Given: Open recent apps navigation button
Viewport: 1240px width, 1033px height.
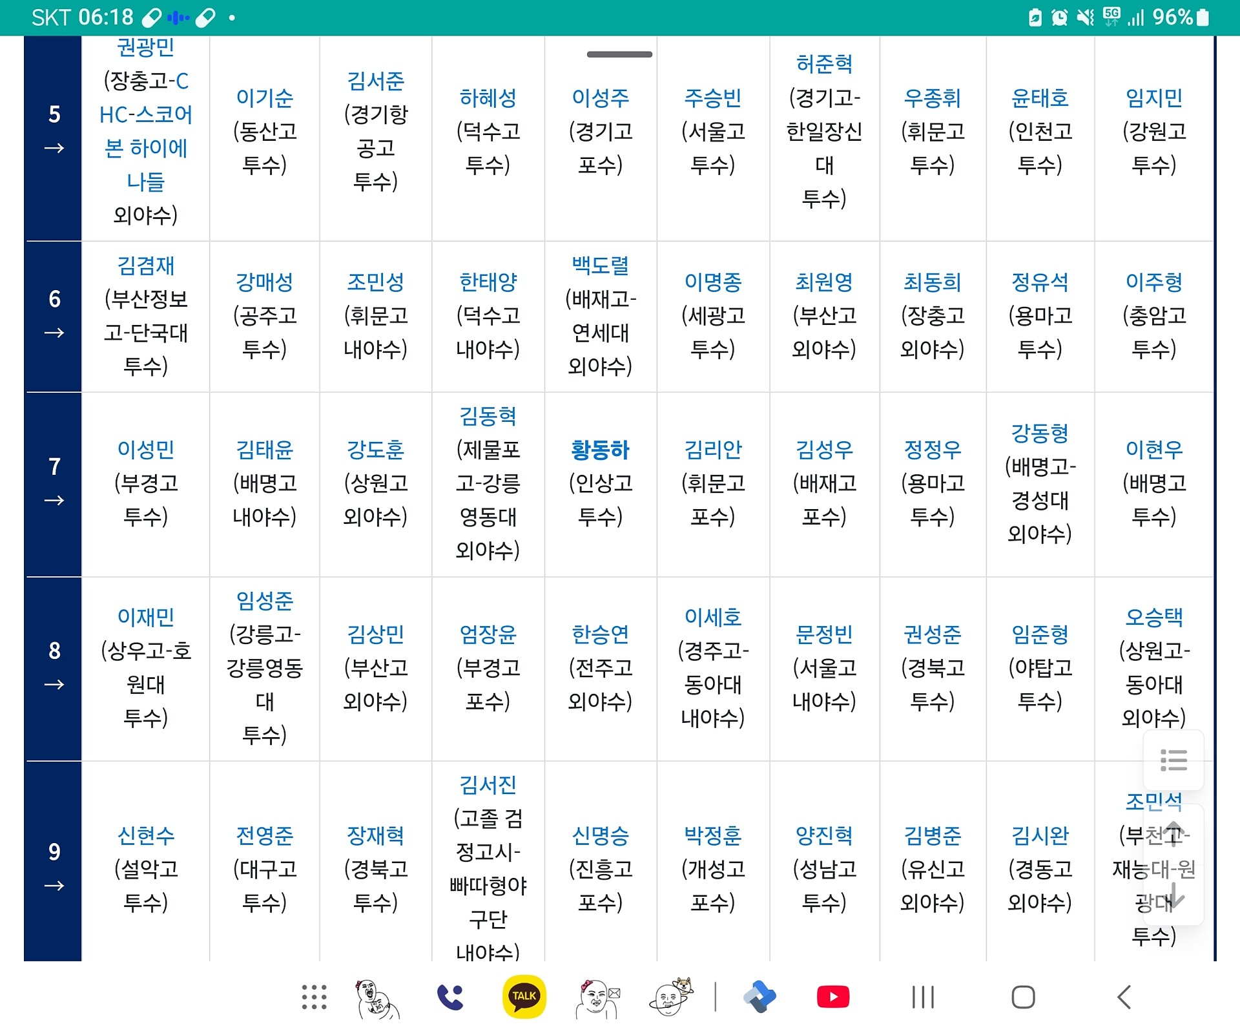Looking at the screenshot, I should pyautogui.click(x=922, y=997).
